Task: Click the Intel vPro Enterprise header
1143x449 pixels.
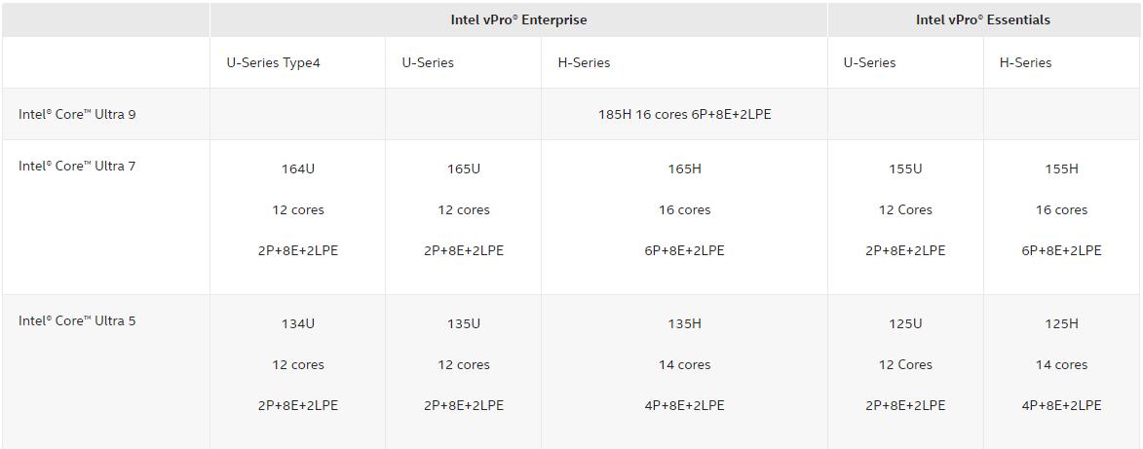Action: 518,19
